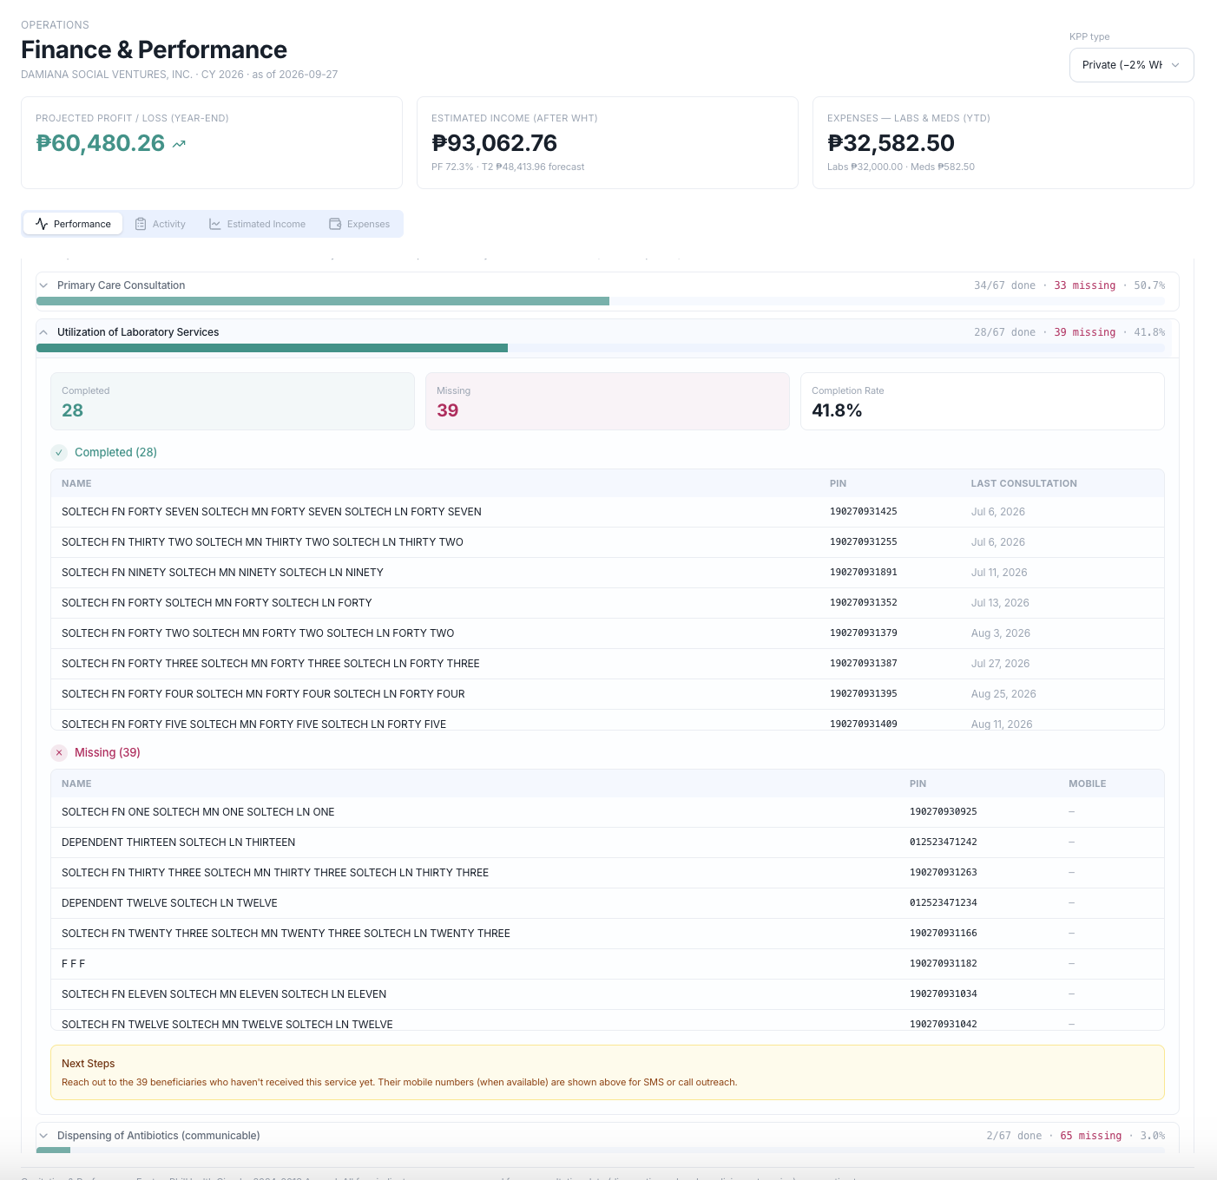Click the Performance tab pulse icon
This screenshot has width=1217, height=1180.
tap(42, 224)
